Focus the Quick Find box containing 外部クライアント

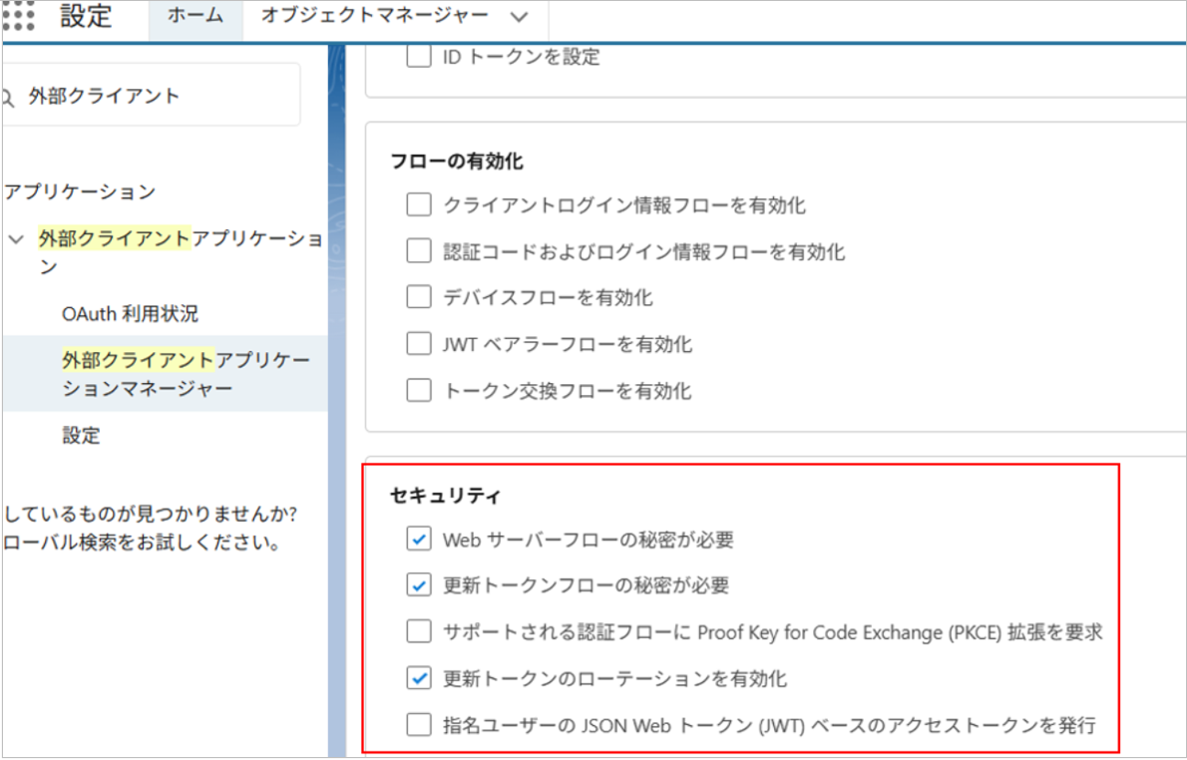160,96
